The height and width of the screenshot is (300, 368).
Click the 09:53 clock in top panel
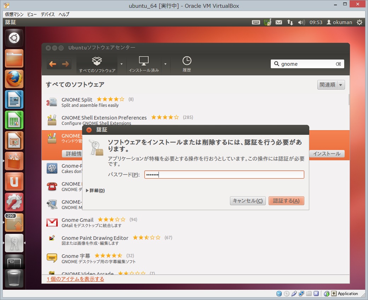click(x=316, y=22)
